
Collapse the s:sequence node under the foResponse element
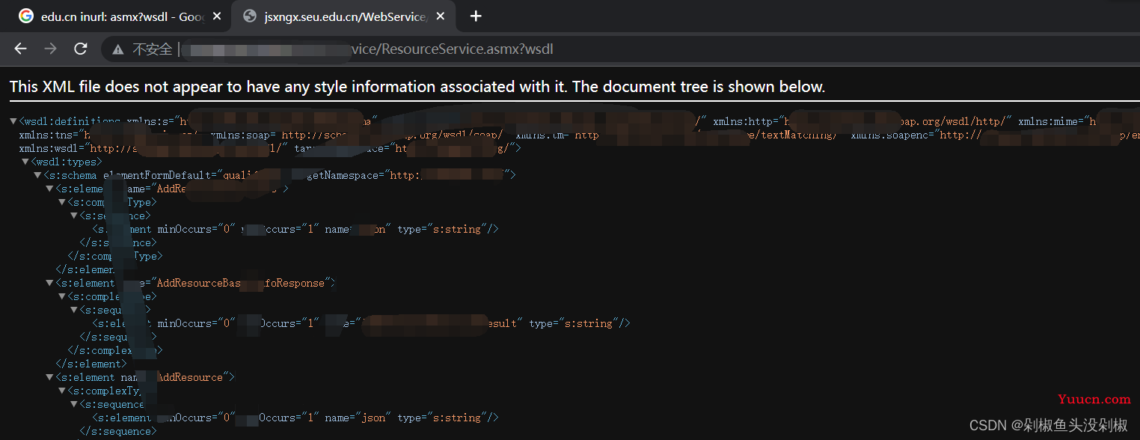(x=73, y=310)
